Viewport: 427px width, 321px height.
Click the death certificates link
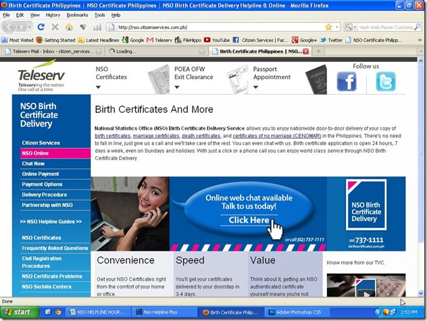point(201,136)
